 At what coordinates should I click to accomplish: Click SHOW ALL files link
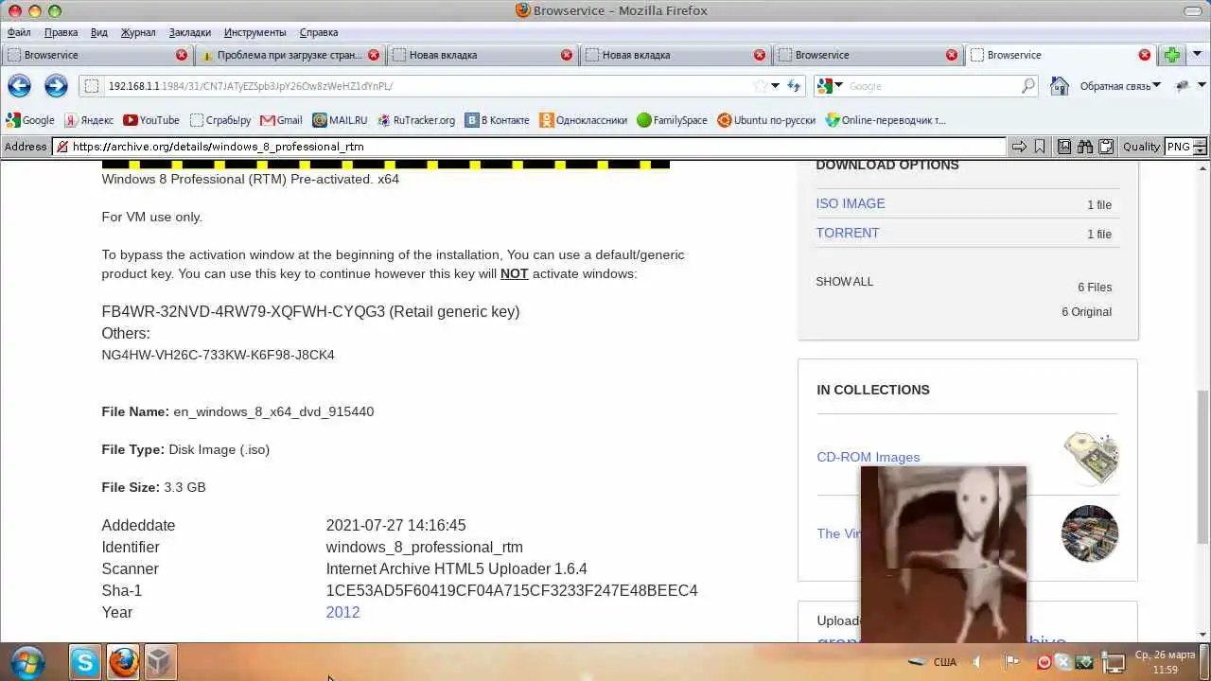845,282
